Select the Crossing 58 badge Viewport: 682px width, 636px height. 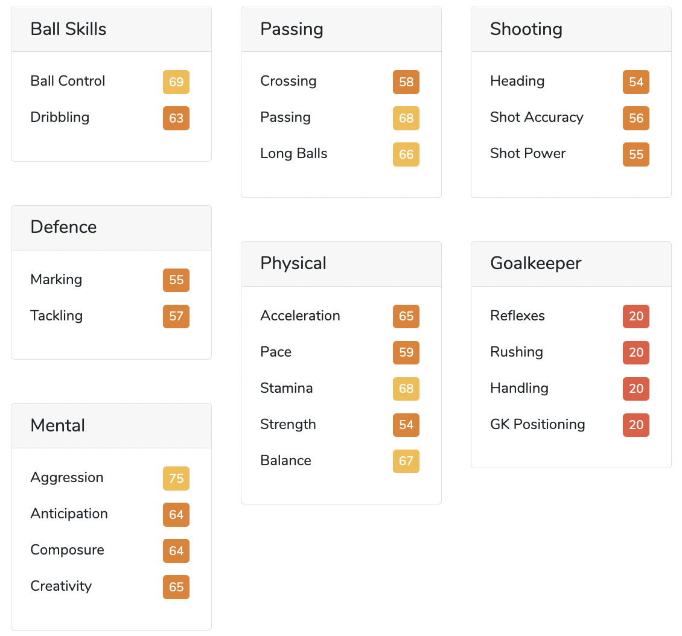(406, 81)
